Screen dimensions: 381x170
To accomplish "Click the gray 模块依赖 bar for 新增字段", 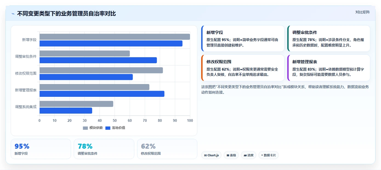I will (x=115, y=37).
